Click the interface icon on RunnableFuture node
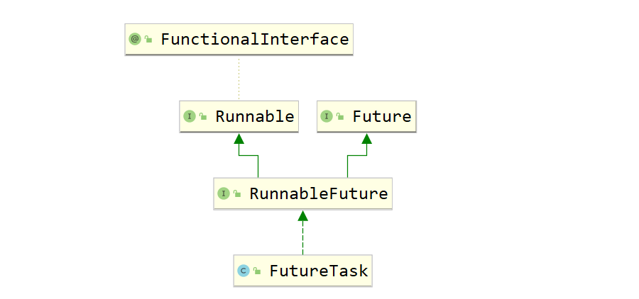Viewport: 639px width, 299px height. point(223,193)
